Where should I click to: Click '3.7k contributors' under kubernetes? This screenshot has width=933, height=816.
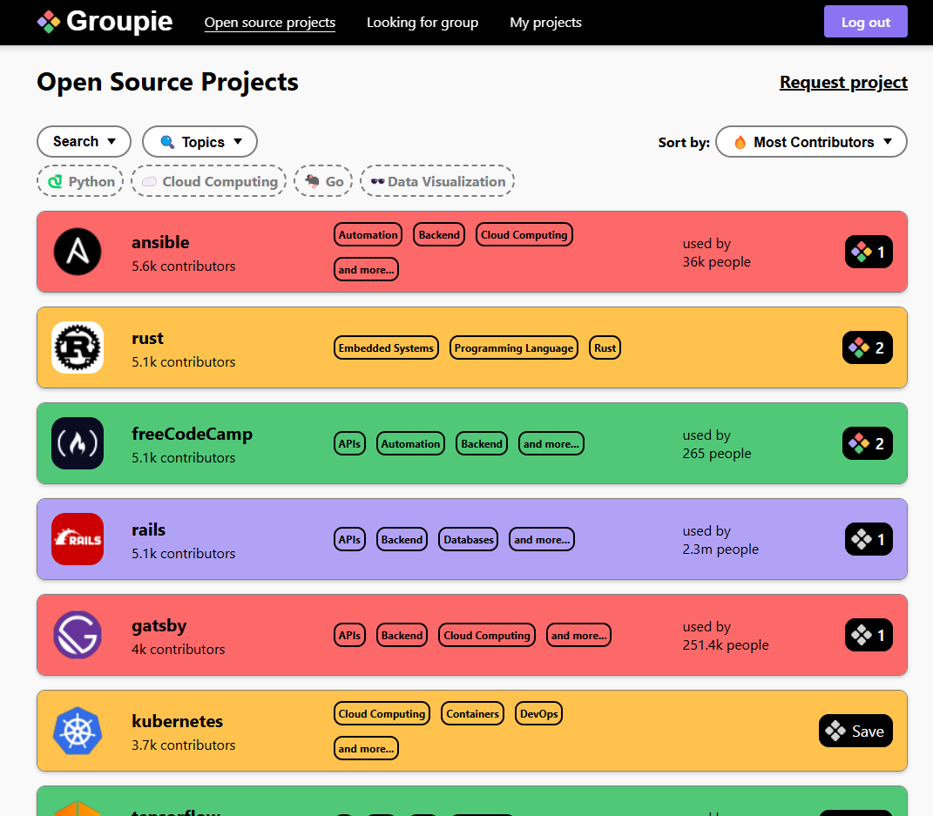(x=184, y=745)
